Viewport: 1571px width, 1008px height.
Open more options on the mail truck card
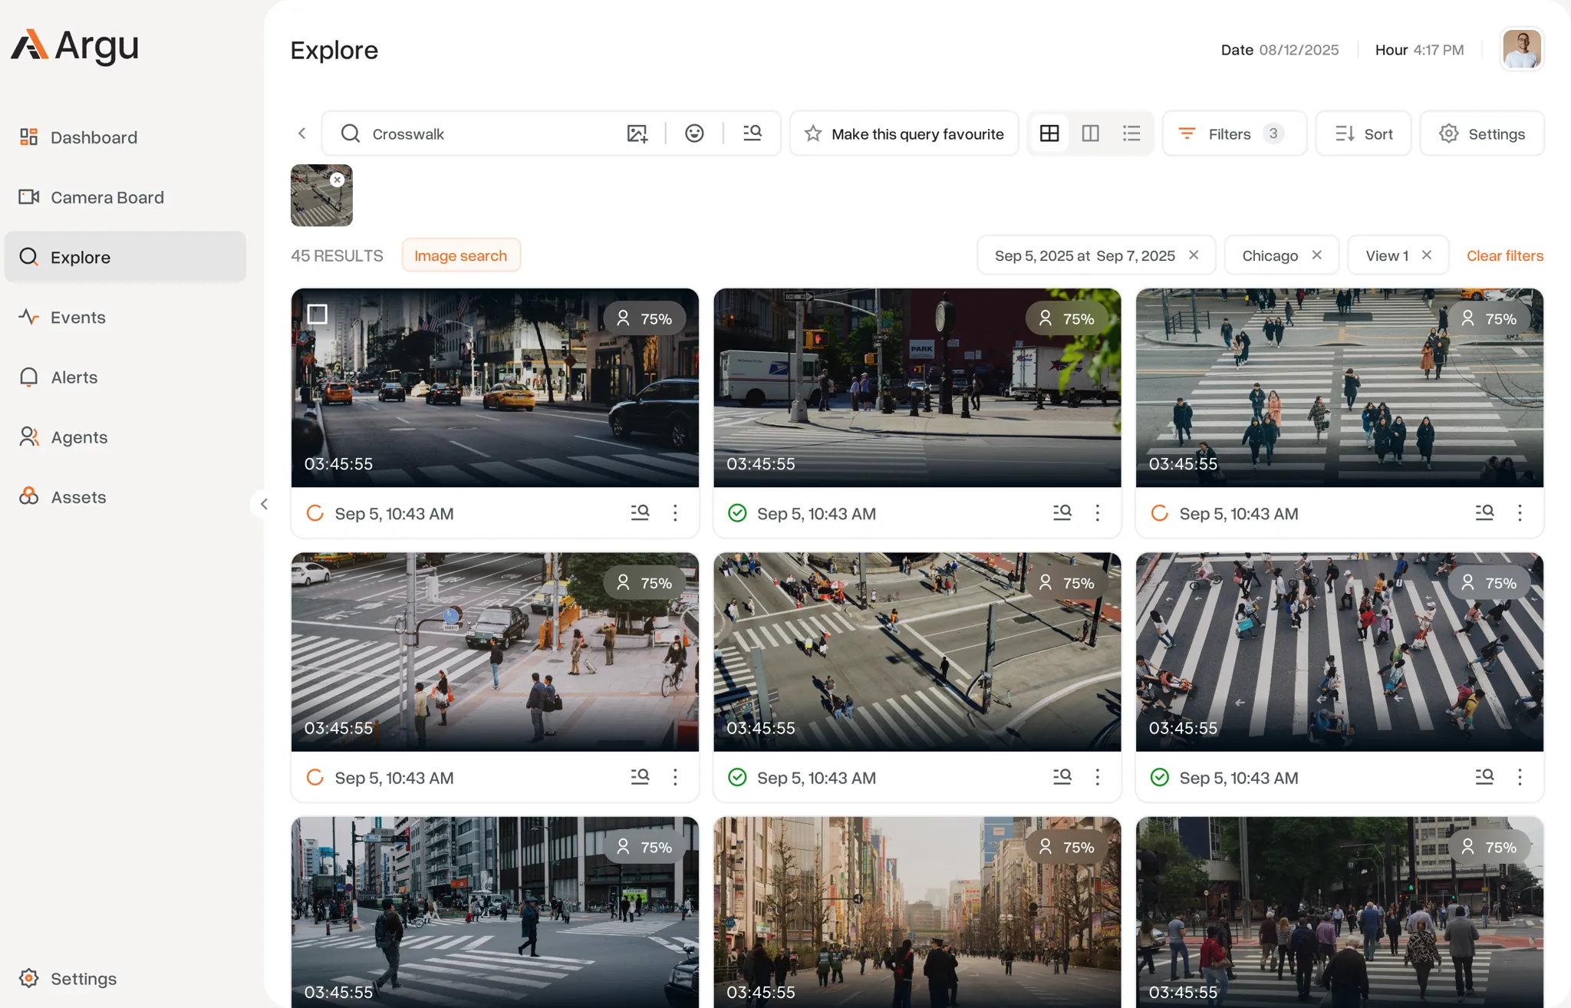1097,512
